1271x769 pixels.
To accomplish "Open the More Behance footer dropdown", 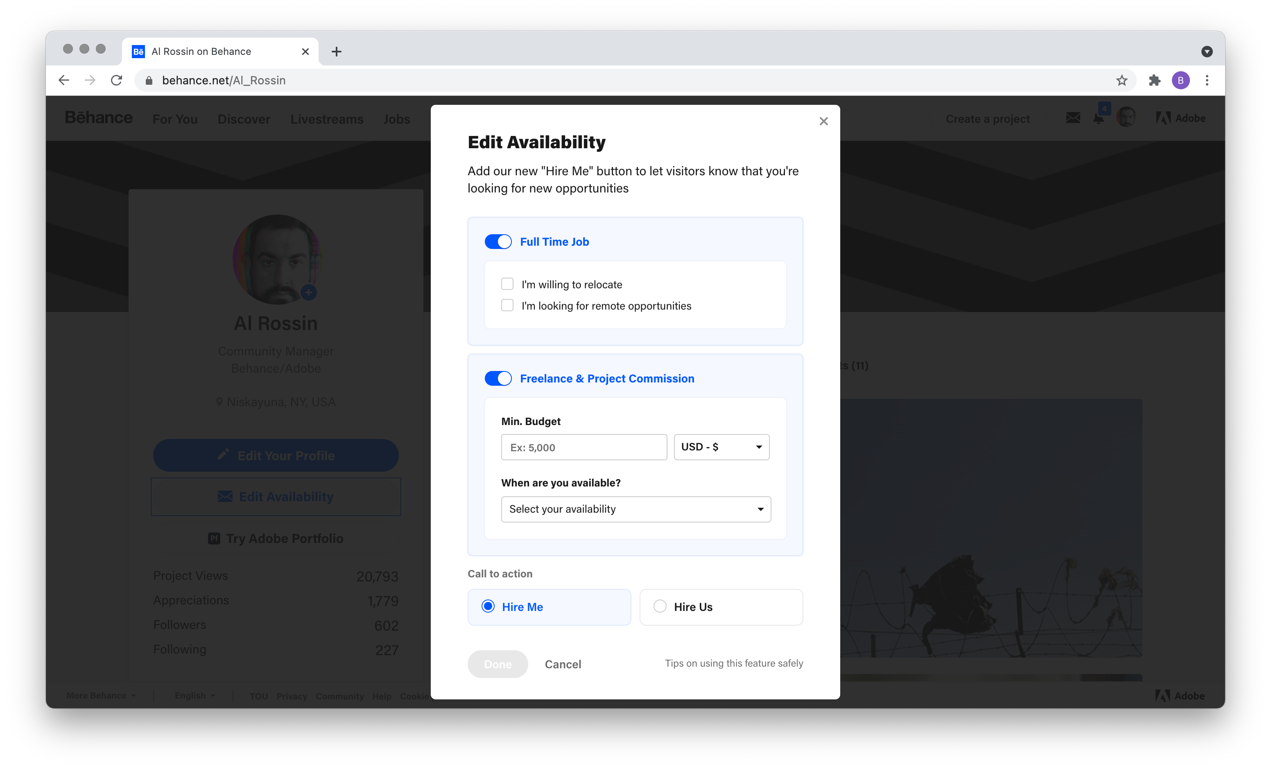I will pyautogui.click(x=101, y=695).
